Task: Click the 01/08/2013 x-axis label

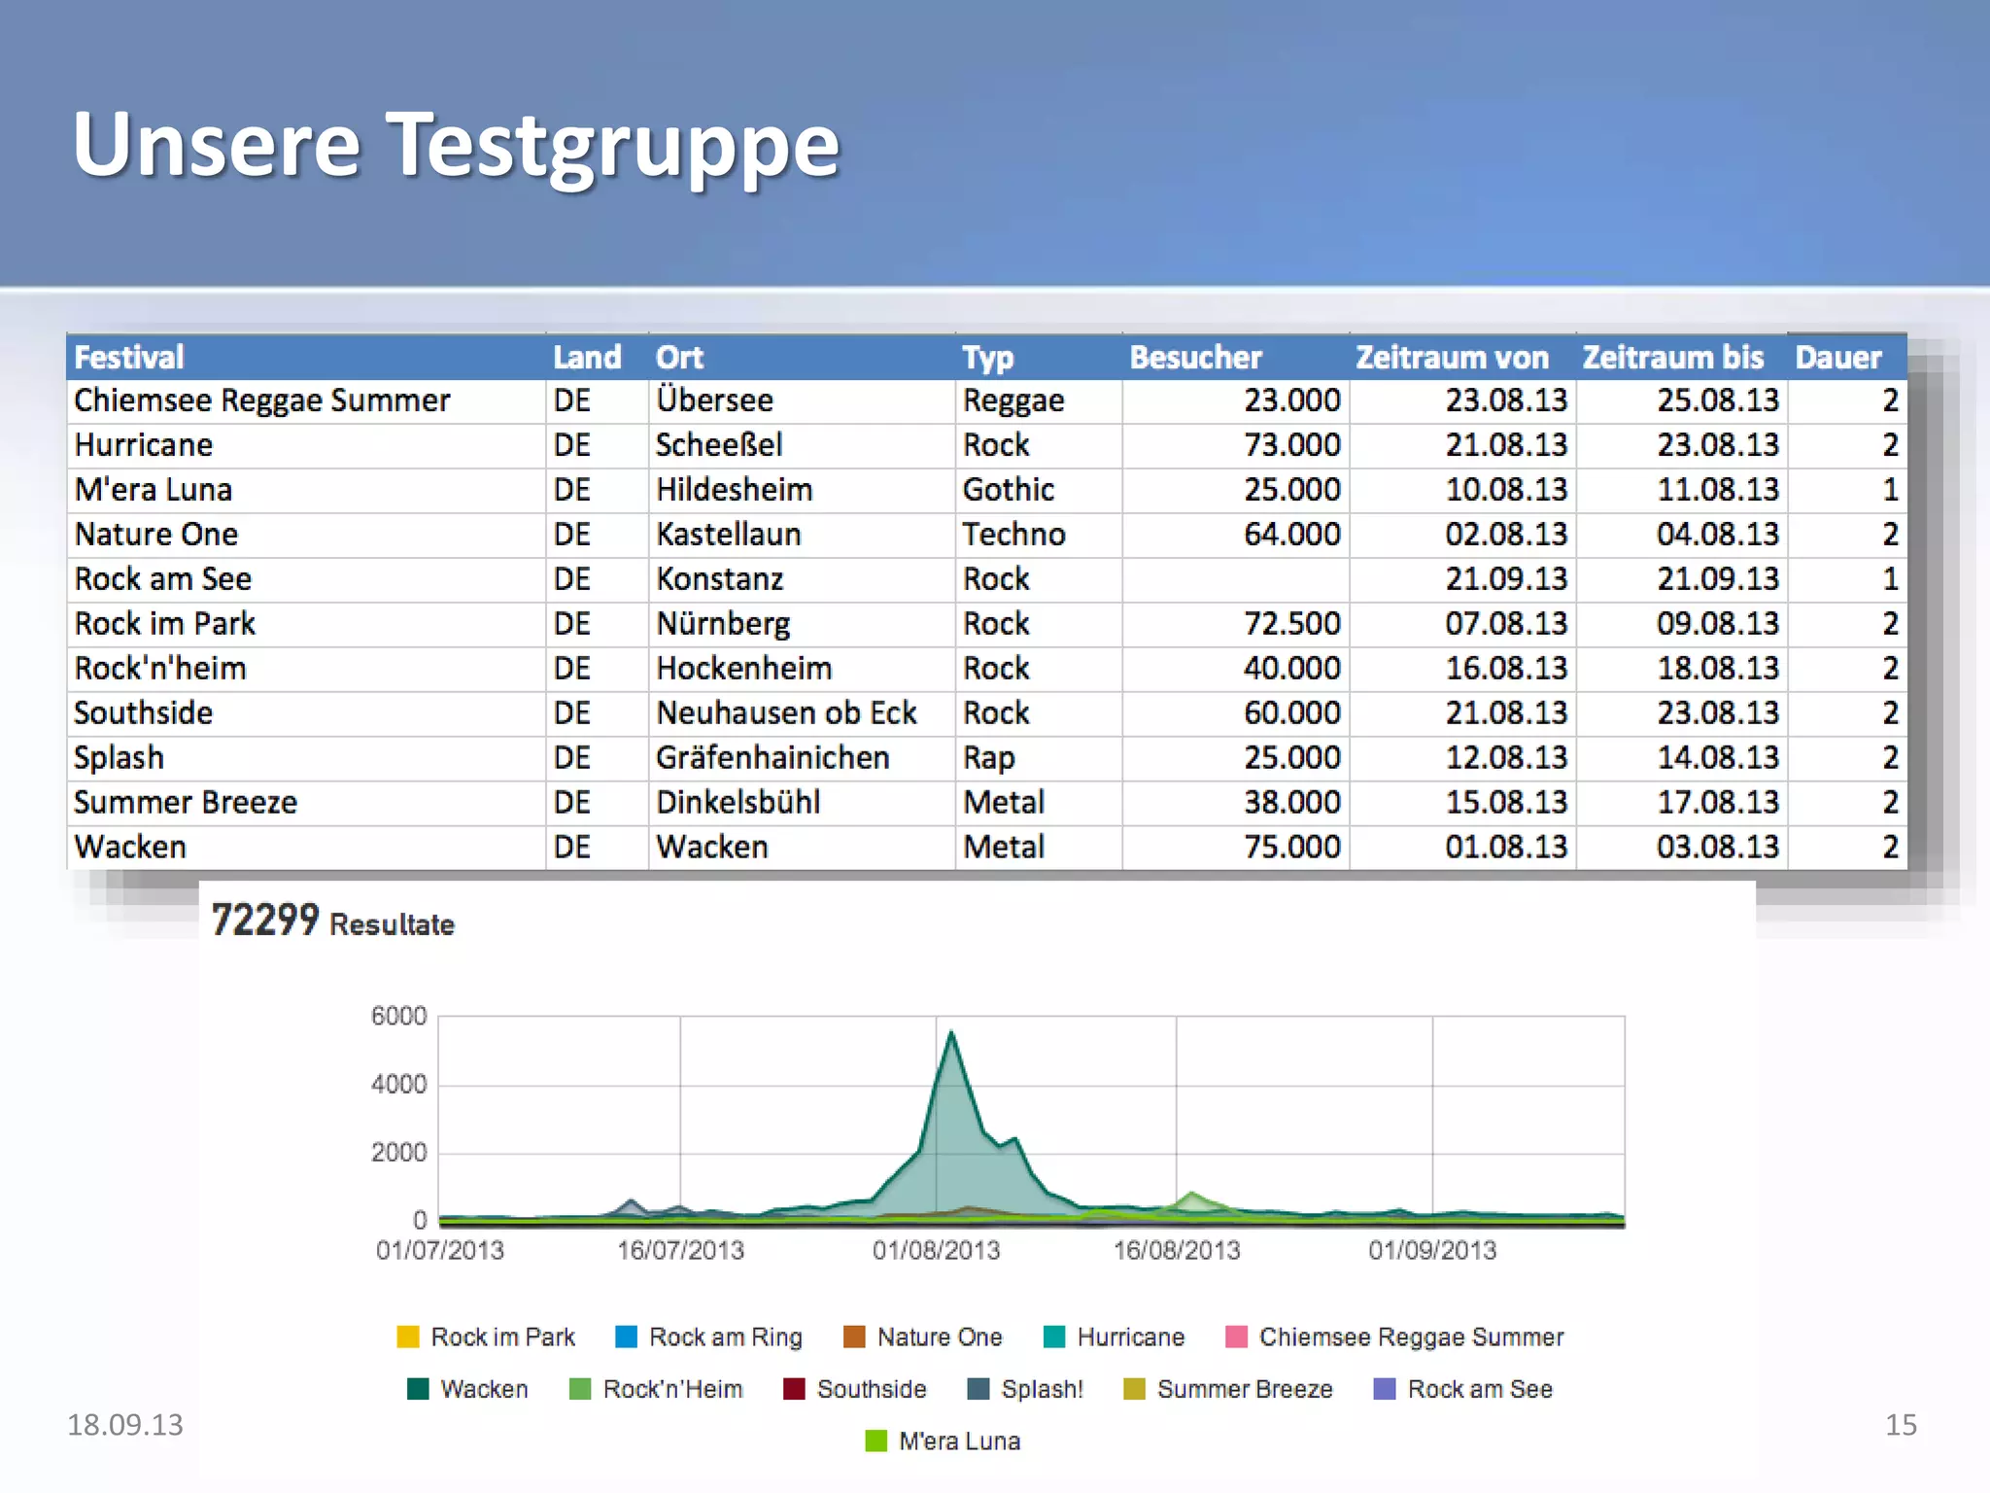Action: click(x=936, y=1250)
